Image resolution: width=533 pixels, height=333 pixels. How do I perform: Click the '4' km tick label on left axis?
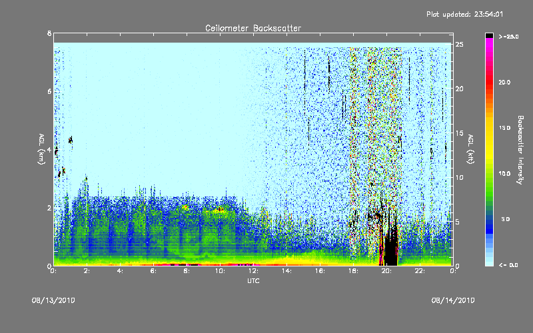pos(49,150)
